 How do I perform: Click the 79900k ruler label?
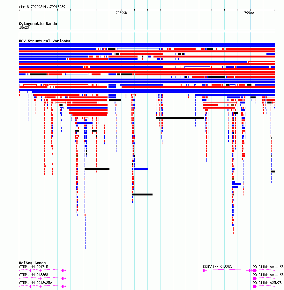[x=250, y=13]
